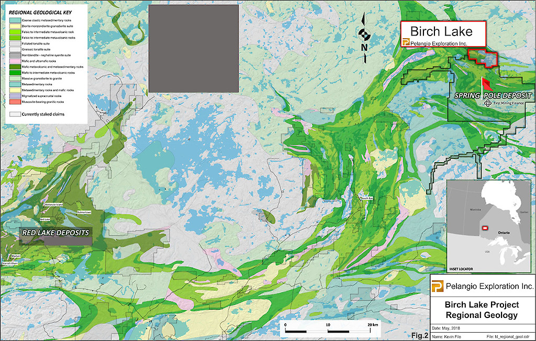Click the '20 km' scale bar label
This screenshot has width=536, height=341.
click(373, 325)
